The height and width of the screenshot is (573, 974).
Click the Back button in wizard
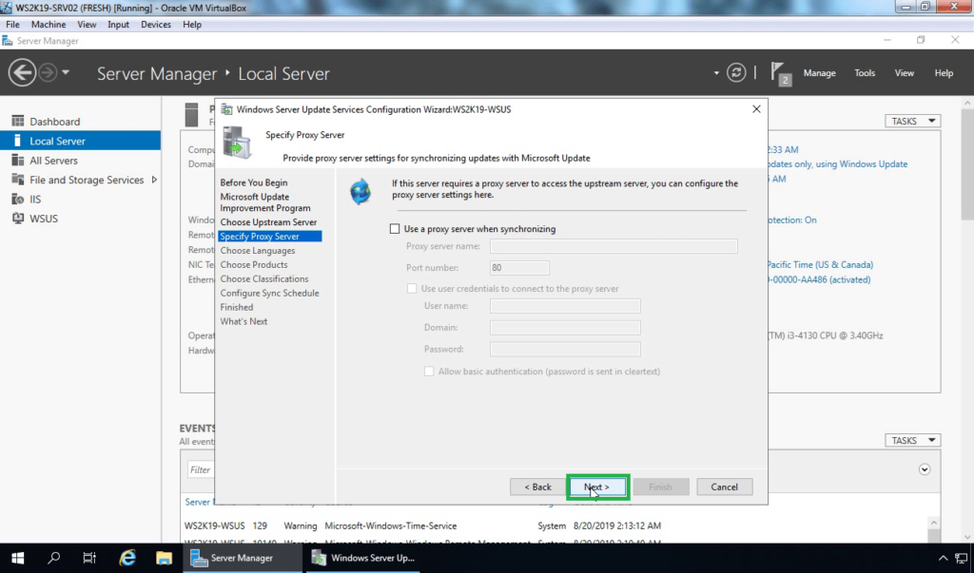pyautogui.click(x=537, y=487)
